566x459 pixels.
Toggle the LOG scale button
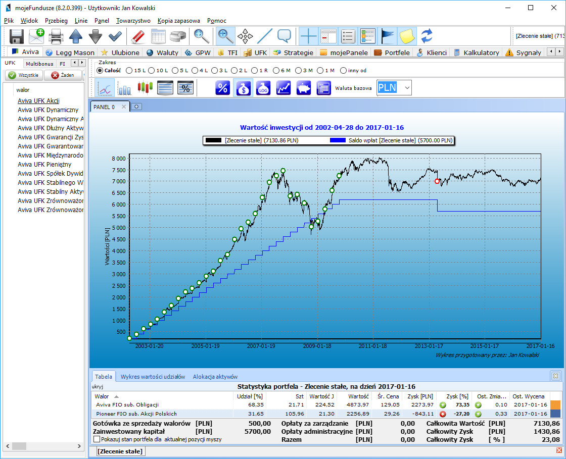pos(263,88)
